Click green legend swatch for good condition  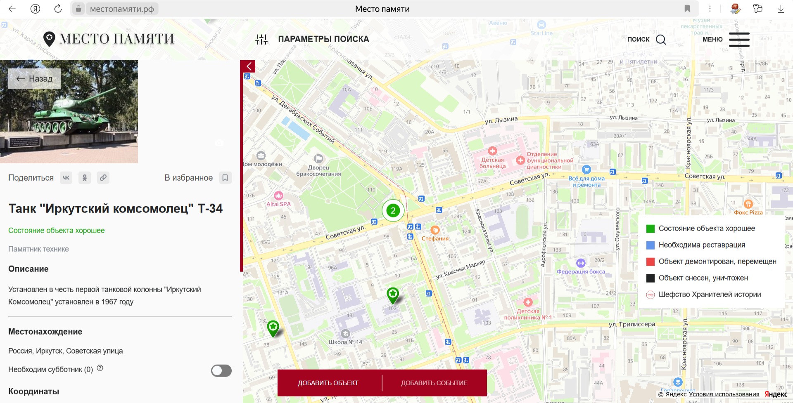651,229
